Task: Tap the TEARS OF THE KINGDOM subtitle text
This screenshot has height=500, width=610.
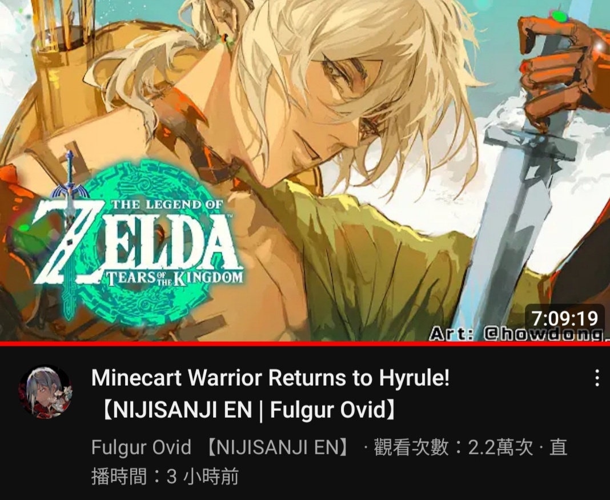Action: 174,278
